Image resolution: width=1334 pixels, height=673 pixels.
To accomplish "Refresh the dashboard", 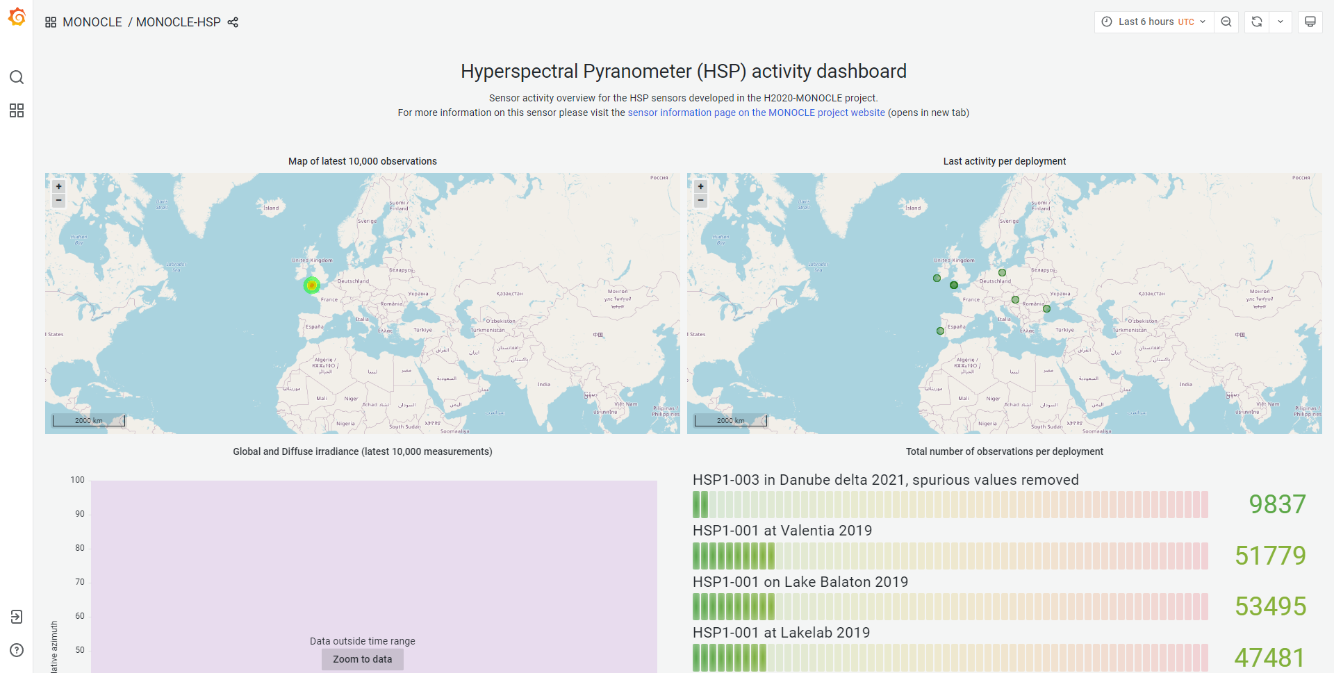I will 1257,22.
